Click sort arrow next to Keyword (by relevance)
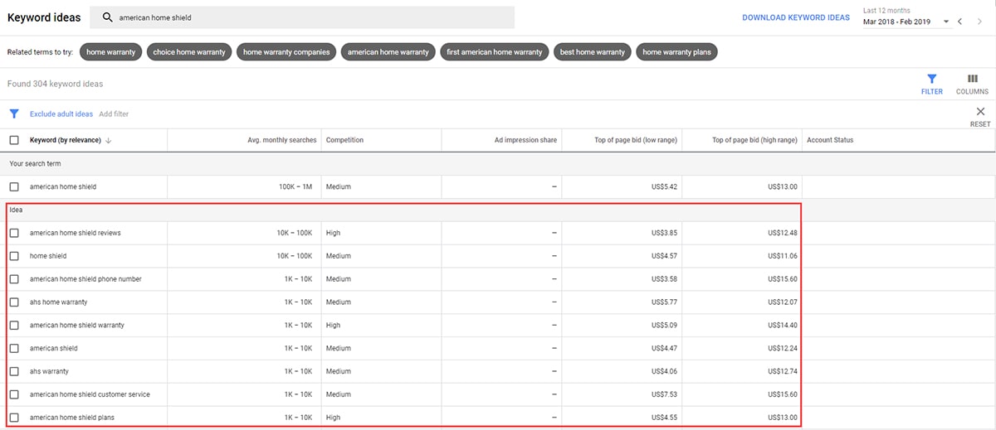 (x=109, y=140)
